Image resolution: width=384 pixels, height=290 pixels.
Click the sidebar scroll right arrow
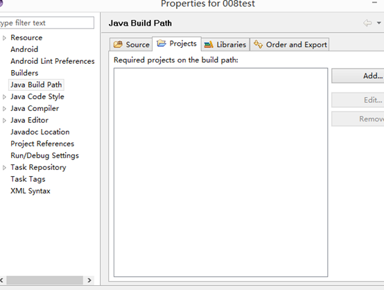coord(89,280)
